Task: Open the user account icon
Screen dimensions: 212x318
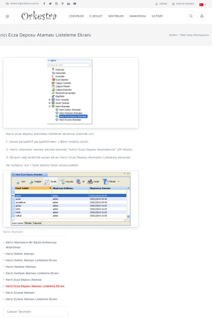Action: click(x=202, y=16)
